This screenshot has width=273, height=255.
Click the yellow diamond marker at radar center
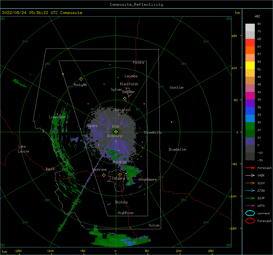(116, 132)
